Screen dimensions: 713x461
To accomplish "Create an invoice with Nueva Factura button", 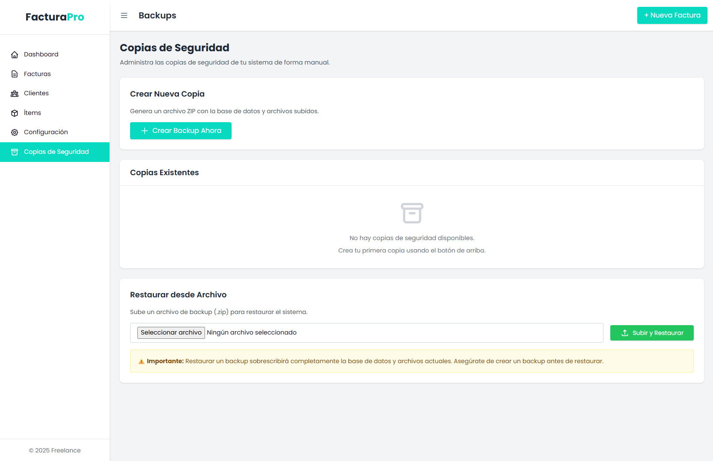I will [x=672, y=15].
